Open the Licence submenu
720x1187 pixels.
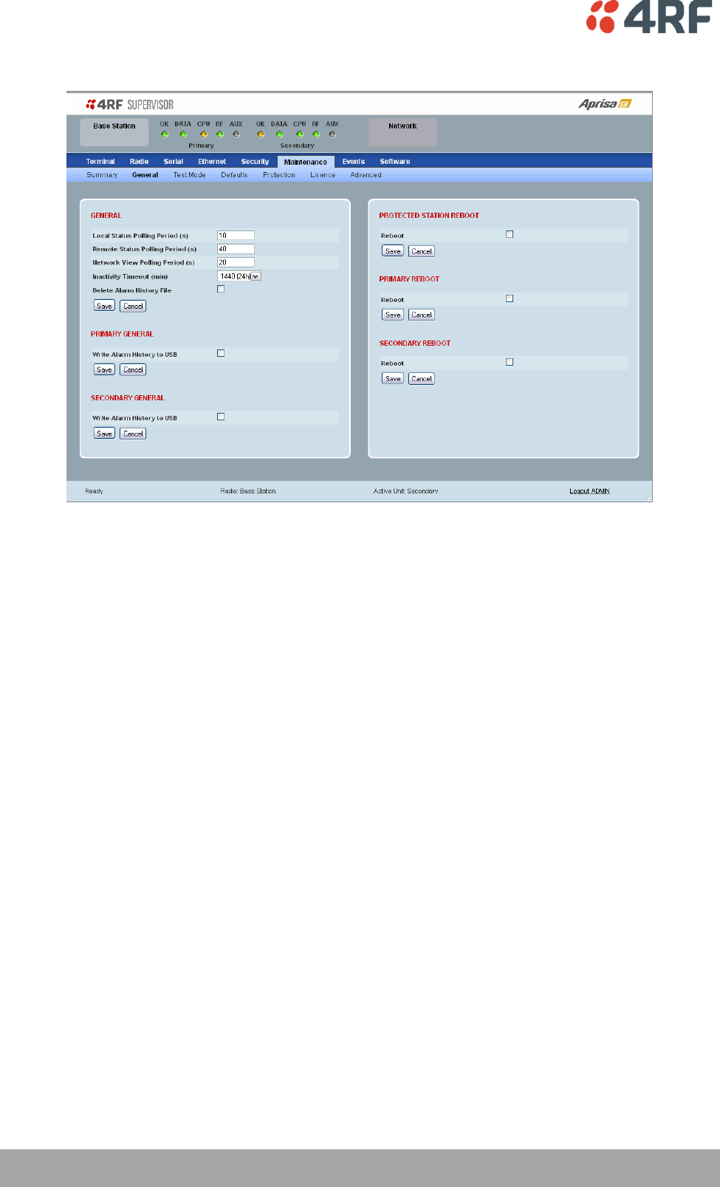(323, 175)
